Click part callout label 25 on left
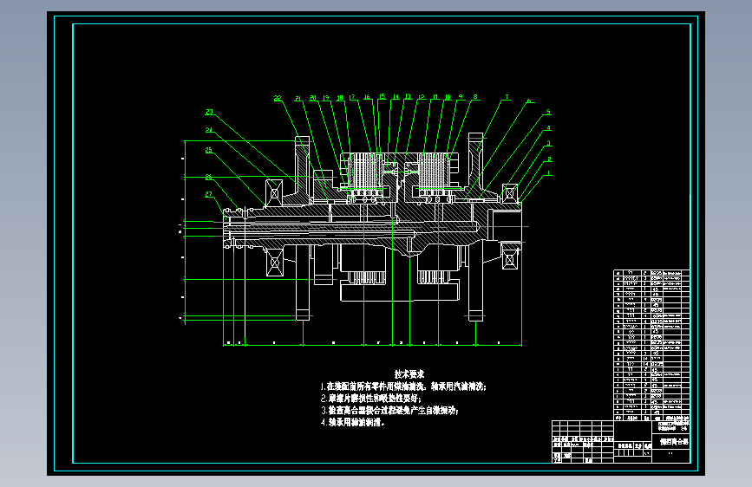This screenshot has width=752, height=487. click(x=209, y=150)
